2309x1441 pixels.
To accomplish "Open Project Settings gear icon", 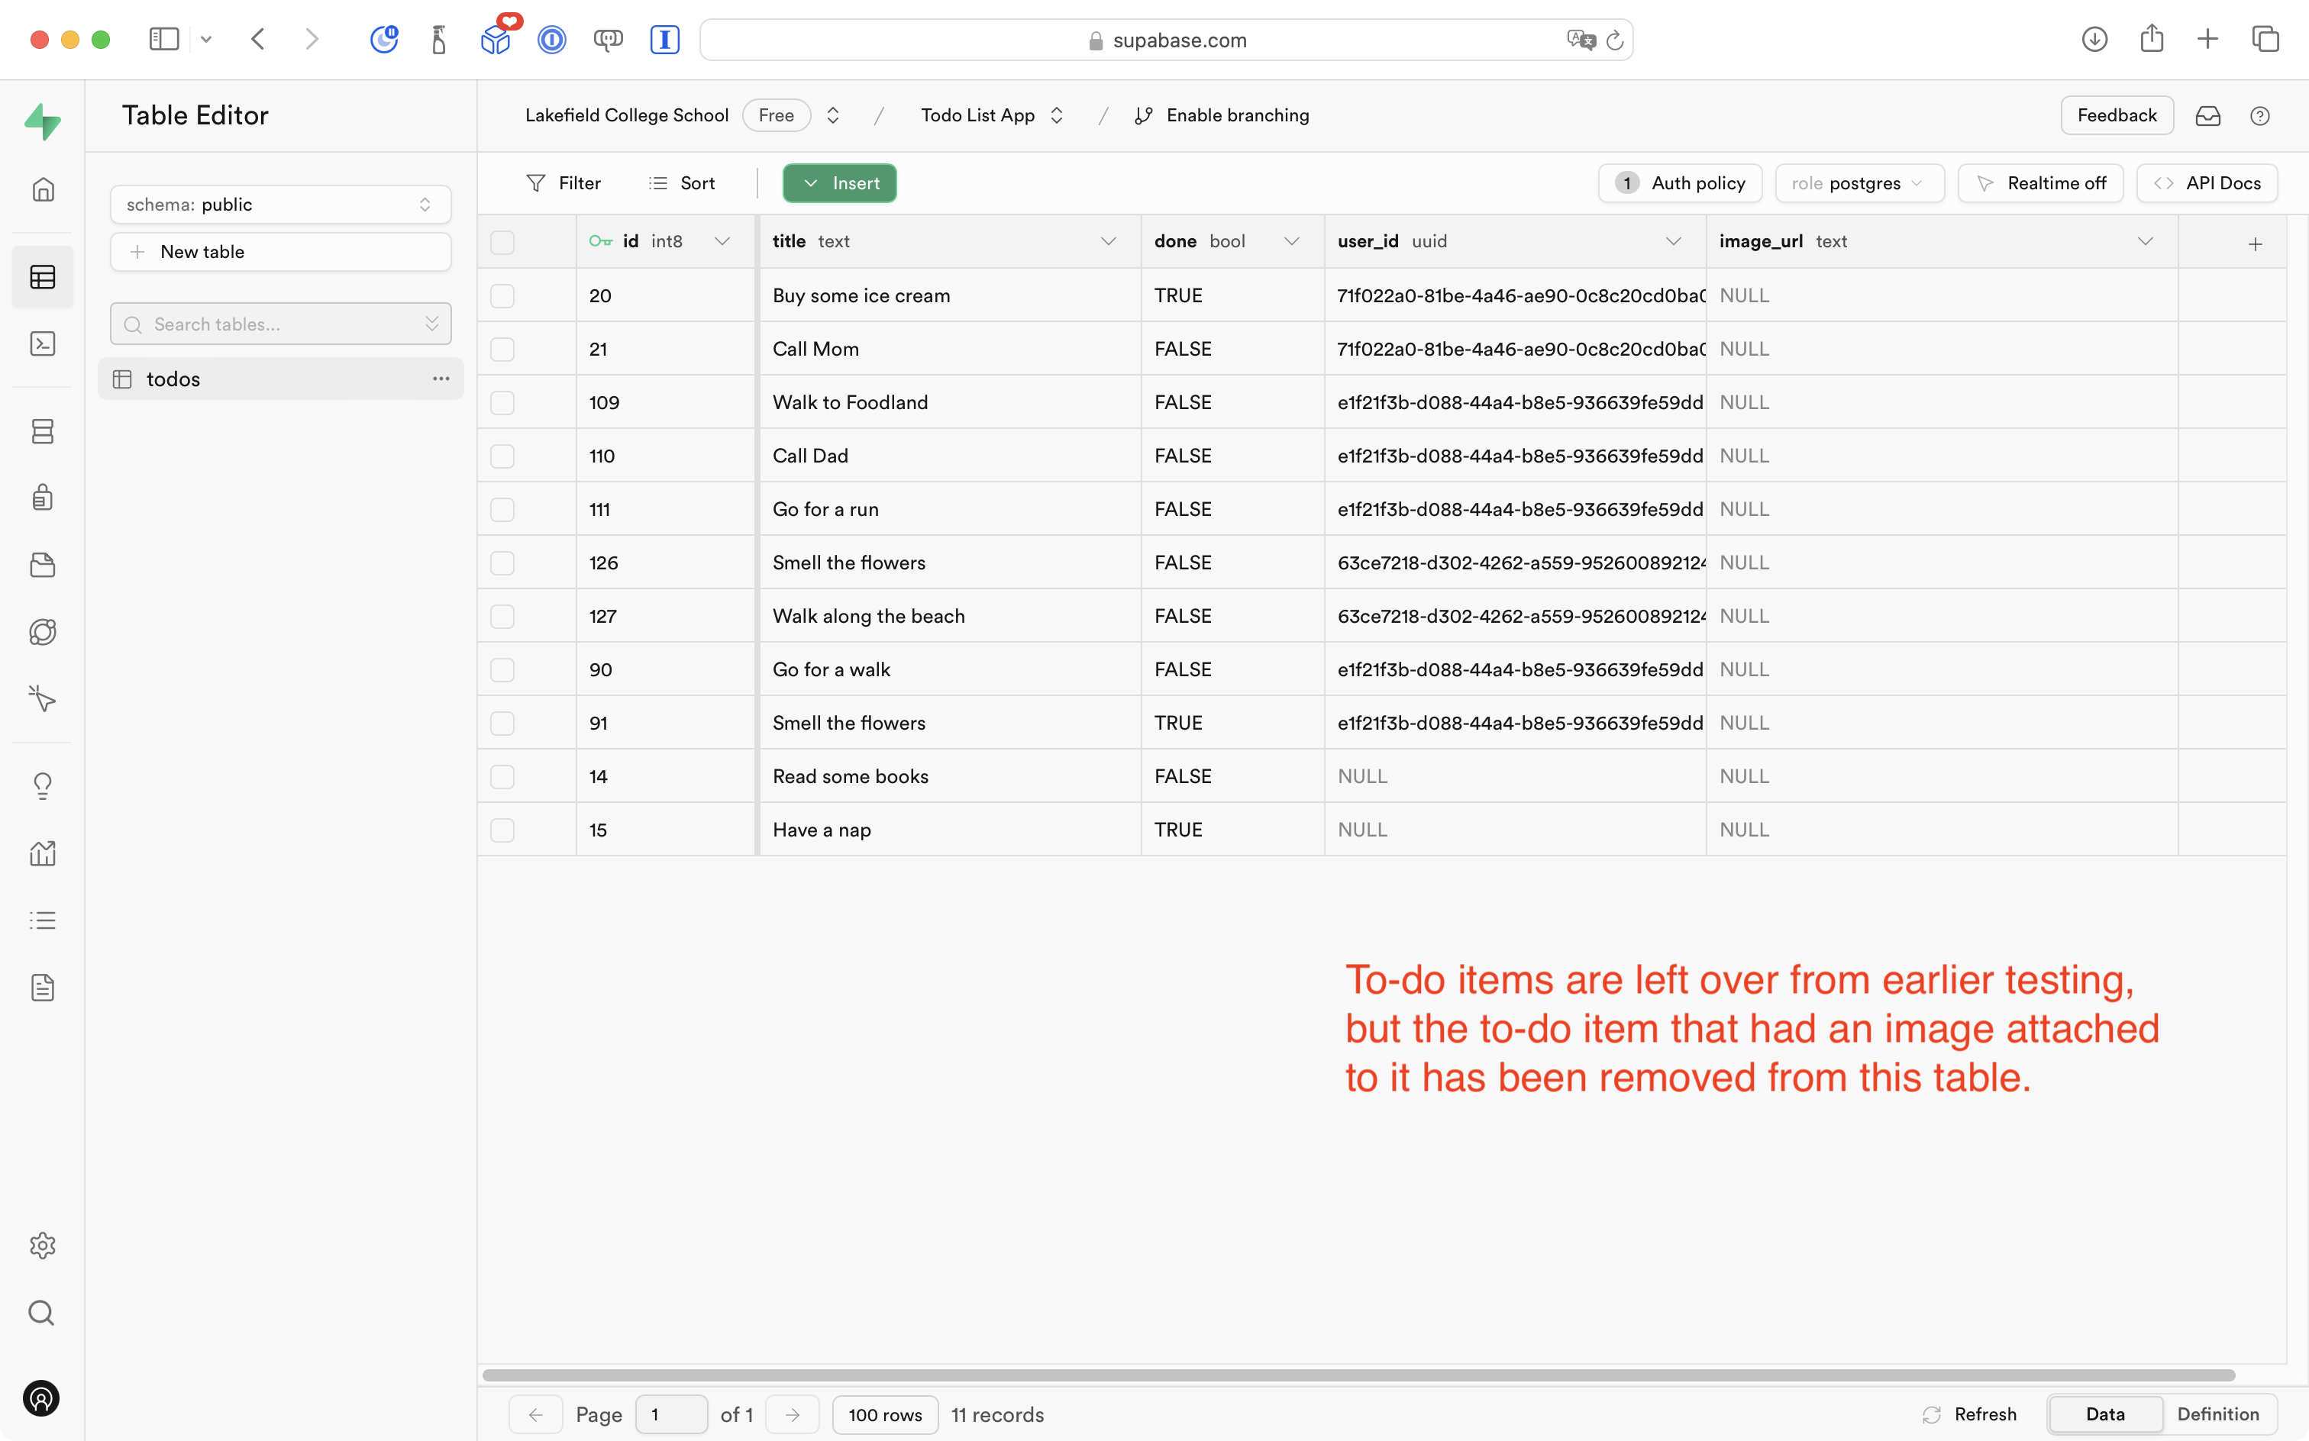I will point(43,1246).
